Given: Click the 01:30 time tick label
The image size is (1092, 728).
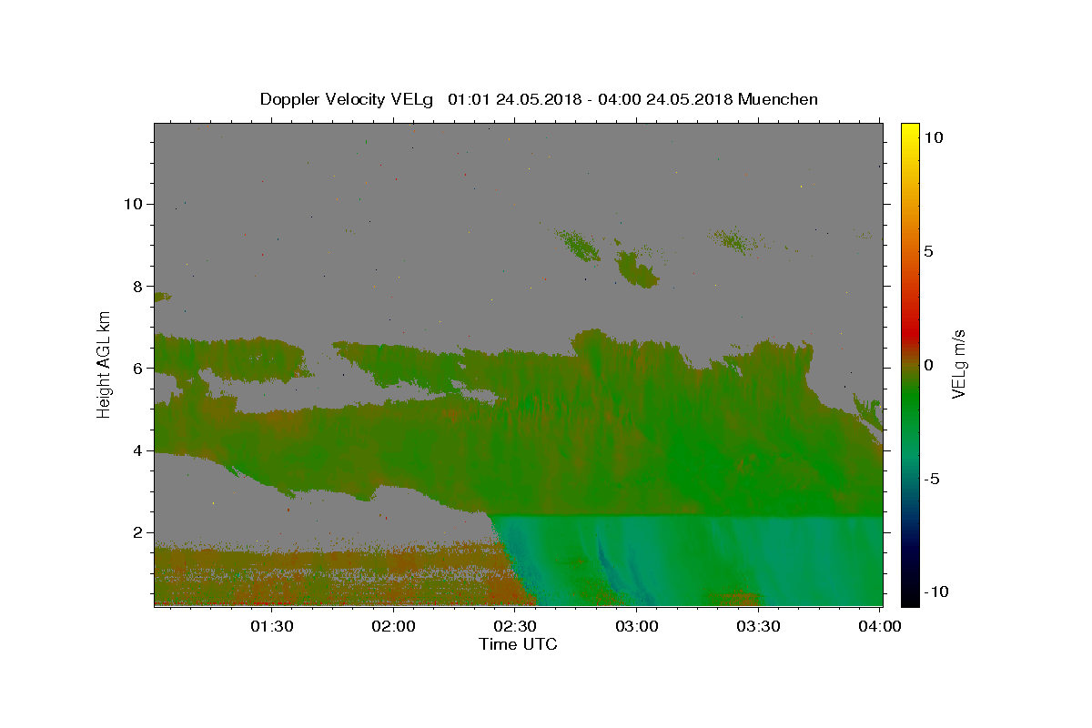Looking at the screenshot, I should [x=271, y=627].
